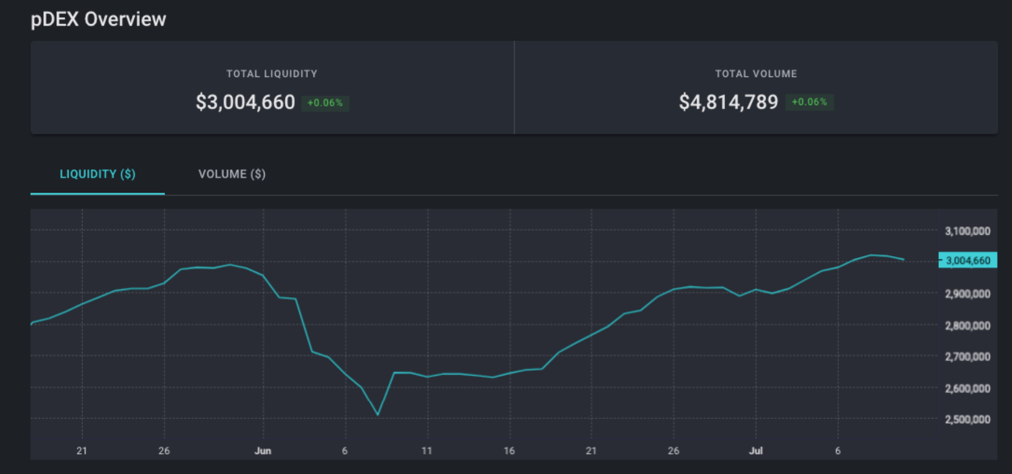Viewport: 1012px width, 474px height.
Task: Open the Volume ($) tab
Action: tap(232, 174)
